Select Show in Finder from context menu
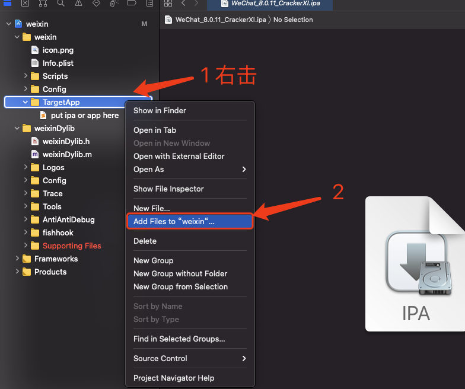This screenshot has width=465, height=389. 160,110
